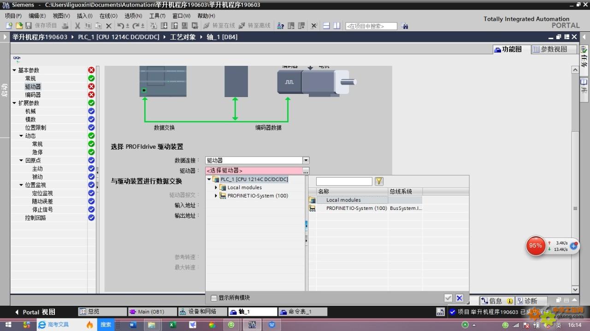The image size is (590, 331).
Task: Click the 转至在线 button
Action: pyautogui.click(x=219, y=26)
